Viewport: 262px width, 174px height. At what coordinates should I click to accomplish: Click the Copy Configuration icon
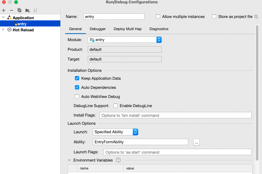pos(19,10)
